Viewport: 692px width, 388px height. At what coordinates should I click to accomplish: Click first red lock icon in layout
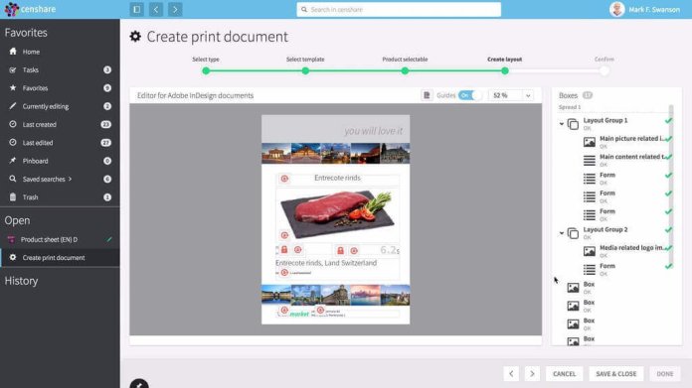(x=284, y=250)
